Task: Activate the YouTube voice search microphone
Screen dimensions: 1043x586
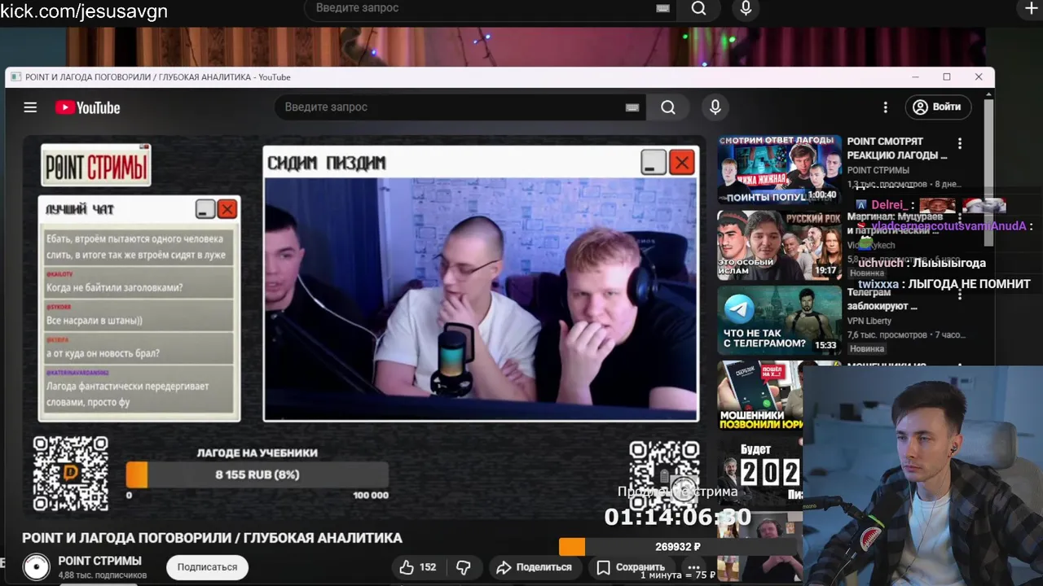Action: 715,107
